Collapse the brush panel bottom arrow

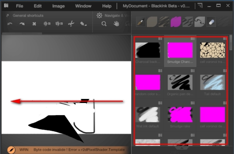point(182,148)
